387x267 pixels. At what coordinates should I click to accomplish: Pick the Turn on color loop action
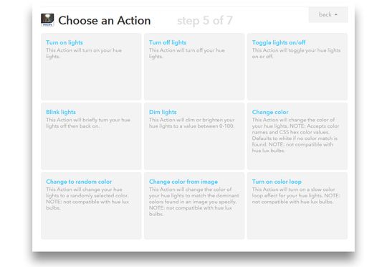click(277, 182)
